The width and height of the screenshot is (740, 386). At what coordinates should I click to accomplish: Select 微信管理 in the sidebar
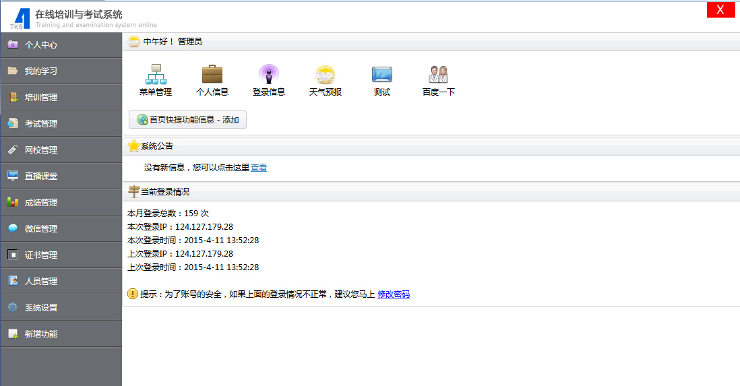coord(61,228)
